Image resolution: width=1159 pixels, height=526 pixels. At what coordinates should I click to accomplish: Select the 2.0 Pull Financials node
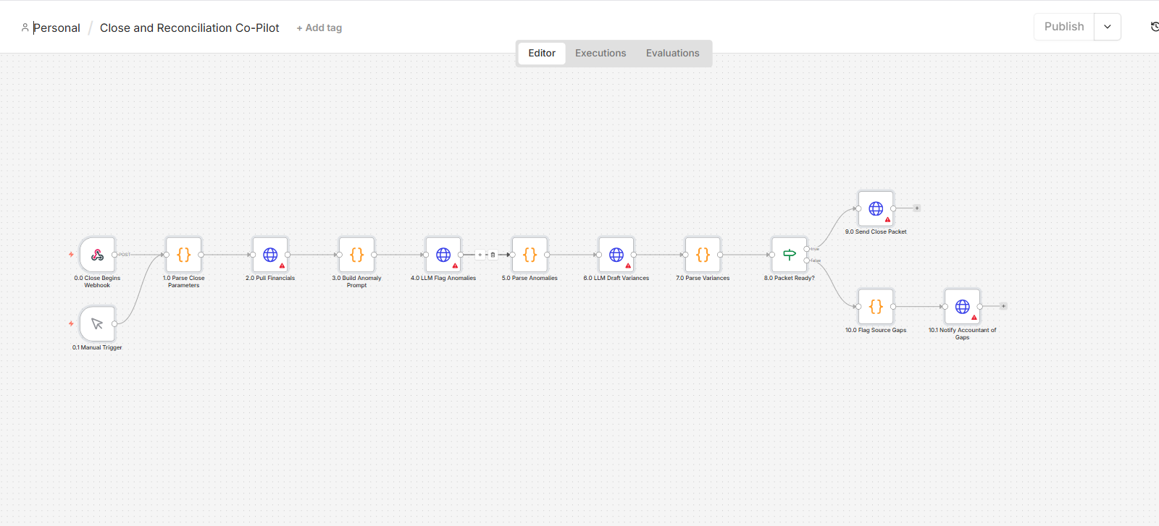pyautogui.click(x=270, y=255)
